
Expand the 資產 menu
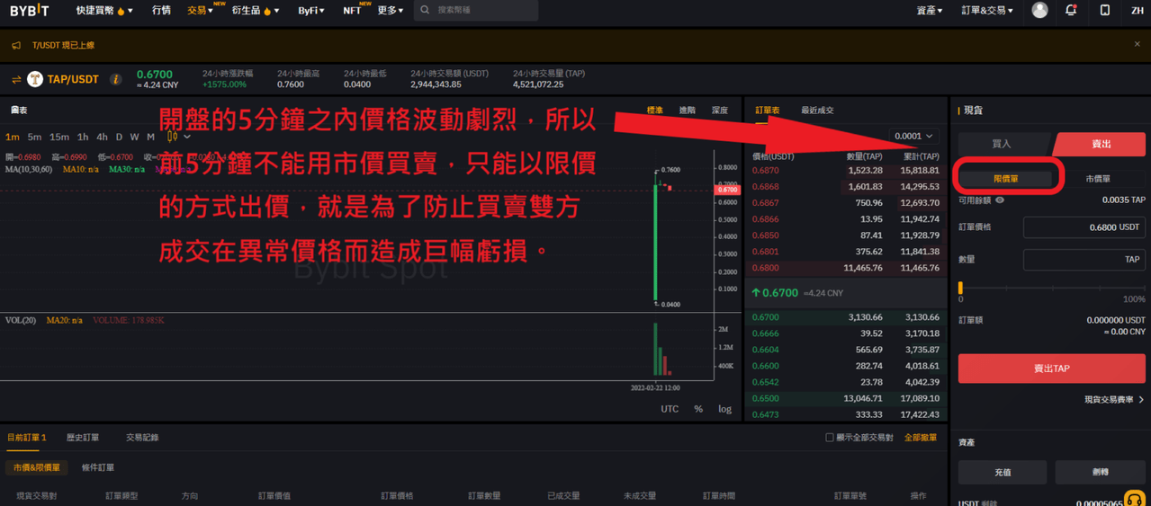[x=930, y=11]
